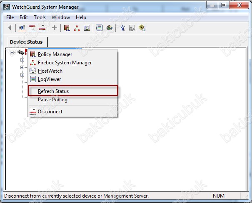Click the Disconnect toolbar icon
Image resolution: width=252 pixels, height=203 pixels.
(42, 28)
